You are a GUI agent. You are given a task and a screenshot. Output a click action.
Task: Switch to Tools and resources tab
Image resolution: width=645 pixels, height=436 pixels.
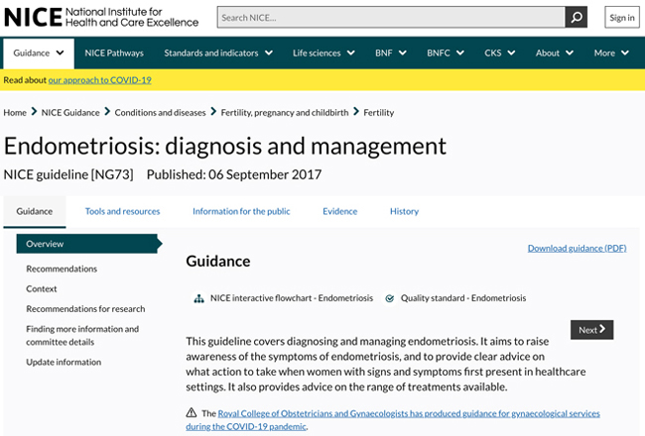tap(123, 212)
